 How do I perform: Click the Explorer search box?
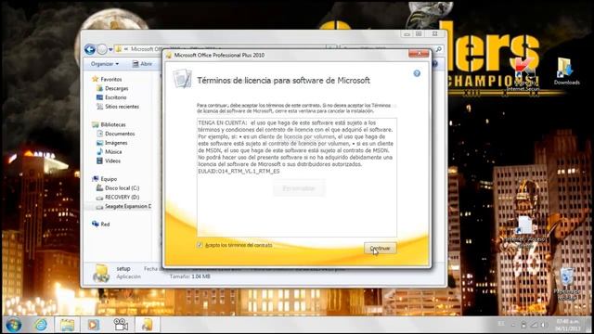(392, 49)
